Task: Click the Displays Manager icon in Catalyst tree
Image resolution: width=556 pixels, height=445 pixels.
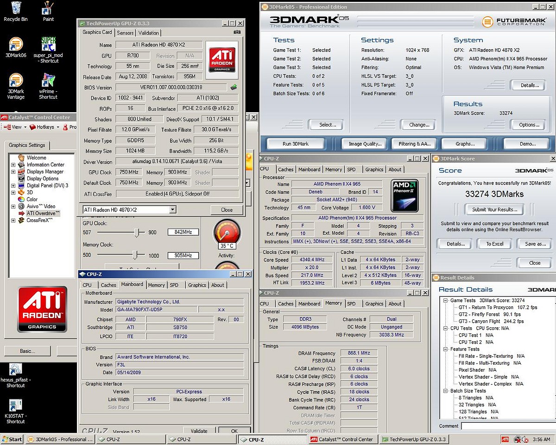Action: tap(21, 172)
